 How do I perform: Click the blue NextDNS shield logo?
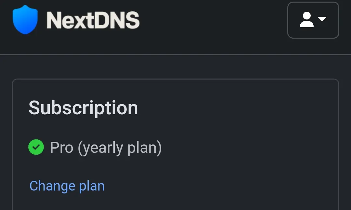[x=25, y=20]
